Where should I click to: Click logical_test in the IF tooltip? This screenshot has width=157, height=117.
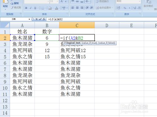73,43
